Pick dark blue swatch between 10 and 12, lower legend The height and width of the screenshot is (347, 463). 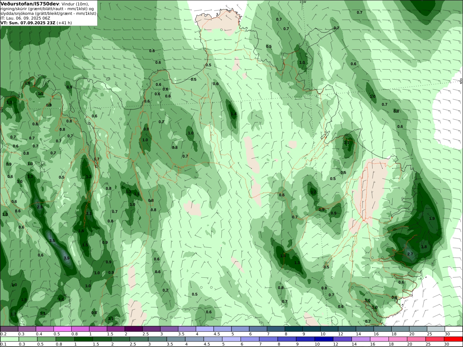coord(323,339)
